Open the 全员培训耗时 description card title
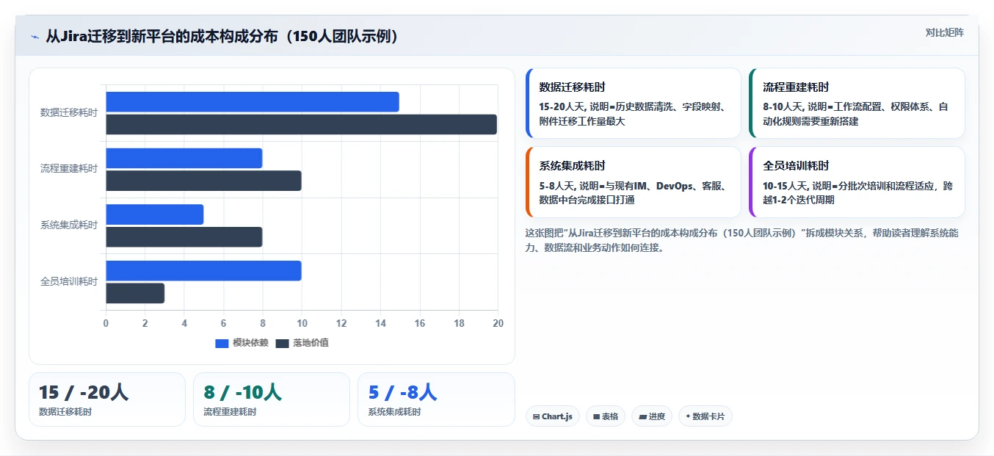 pos(796,165)
